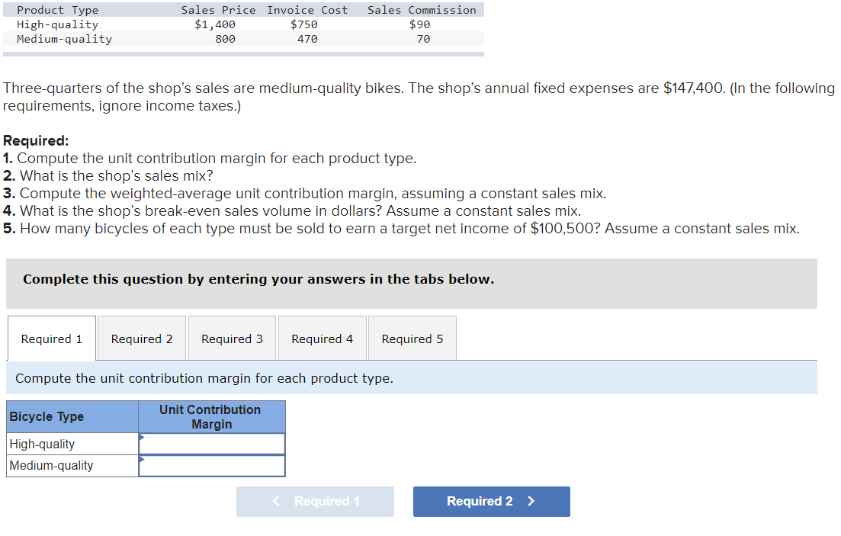Click the right chevron on the next button
Screen dimensions: 841x536
(x=531, y=501)
